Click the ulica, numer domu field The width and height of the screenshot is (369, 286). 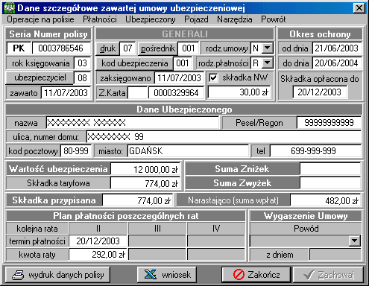224,137
